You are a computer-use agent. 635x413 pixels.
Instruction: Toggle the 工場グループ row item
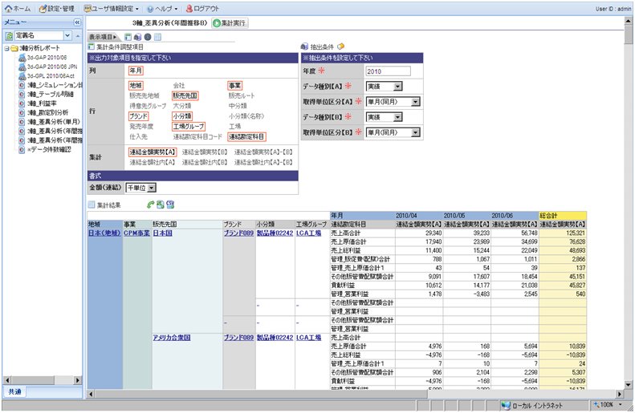(189, 126)
